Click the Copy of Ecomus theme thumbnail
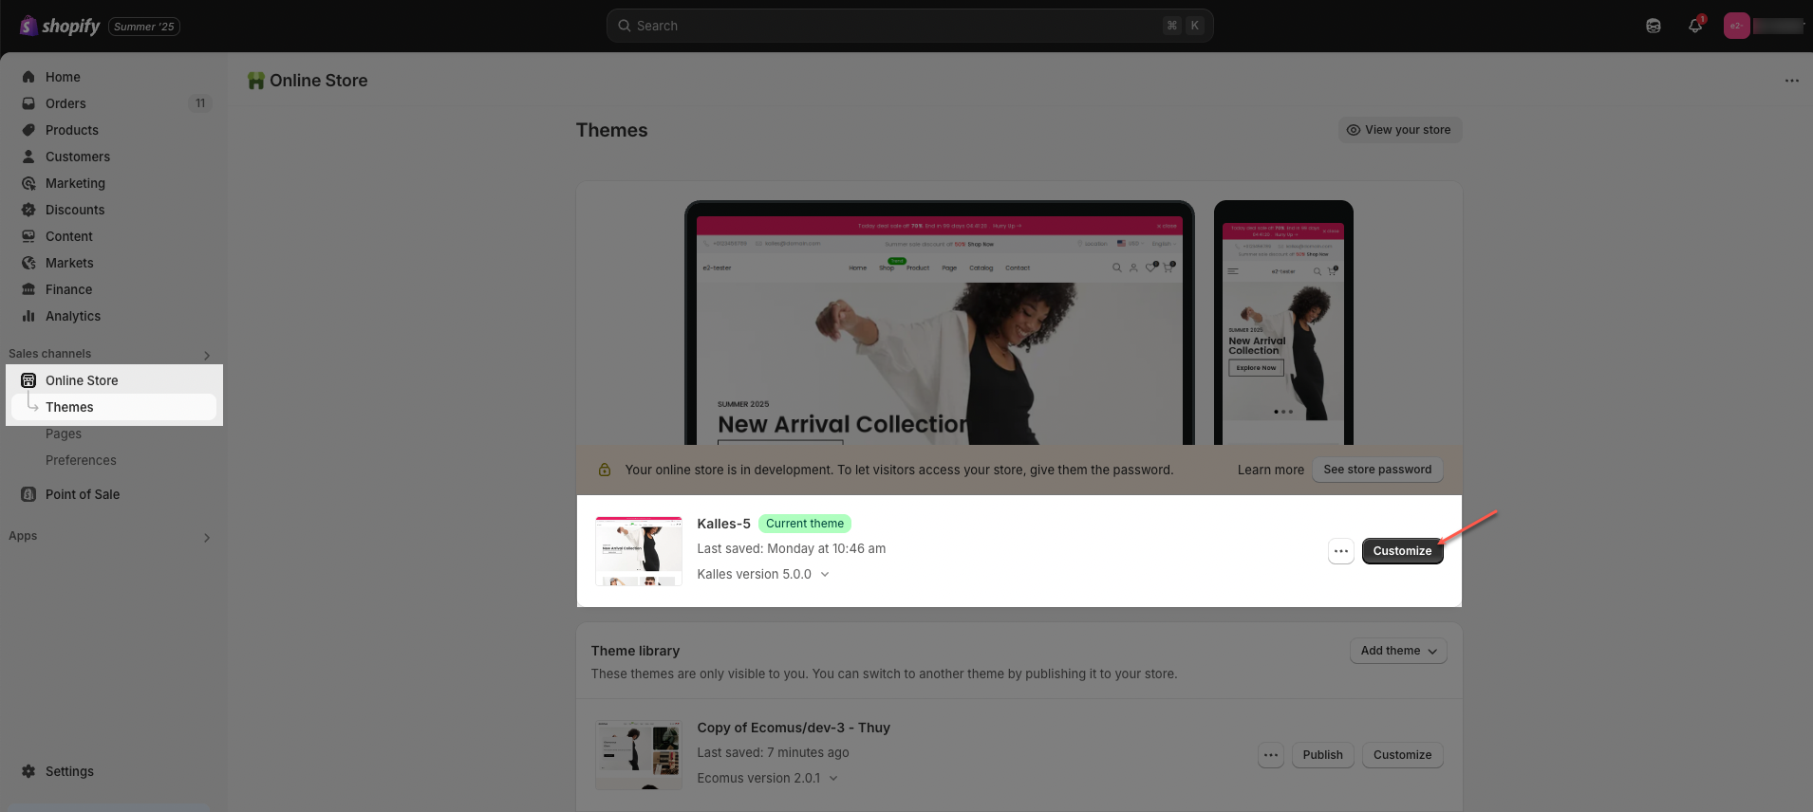 (x=639, y=755)
